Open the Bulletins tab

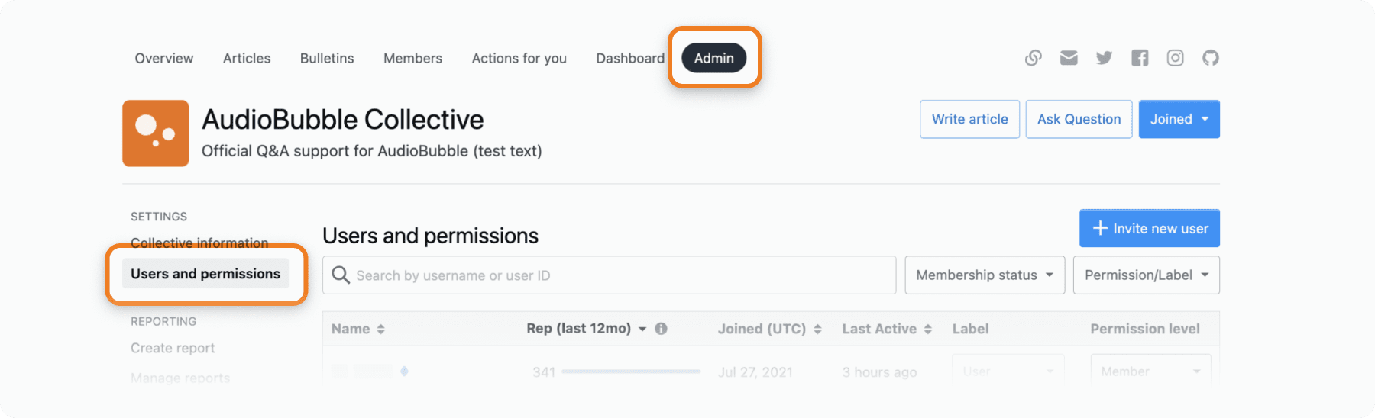point(327,58)
